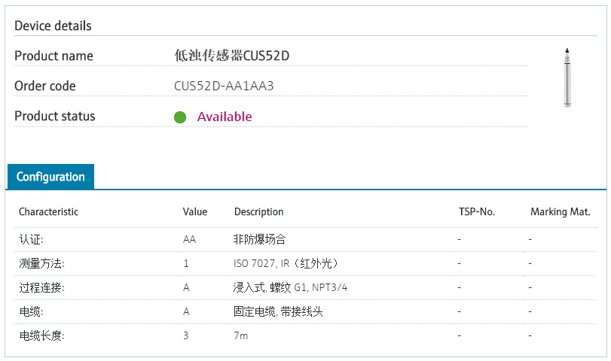Click the green Available status indicator
The image size is (611, 361).
180,117
